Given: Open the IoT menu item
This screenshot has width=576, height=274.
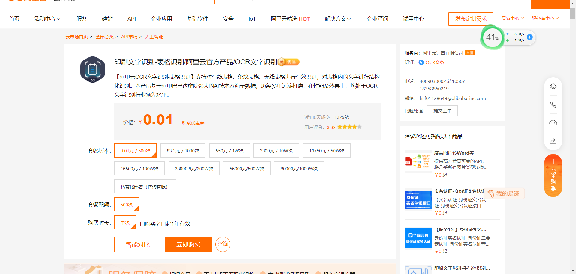Looking at the screenshot, I should [x=252, y=19].
